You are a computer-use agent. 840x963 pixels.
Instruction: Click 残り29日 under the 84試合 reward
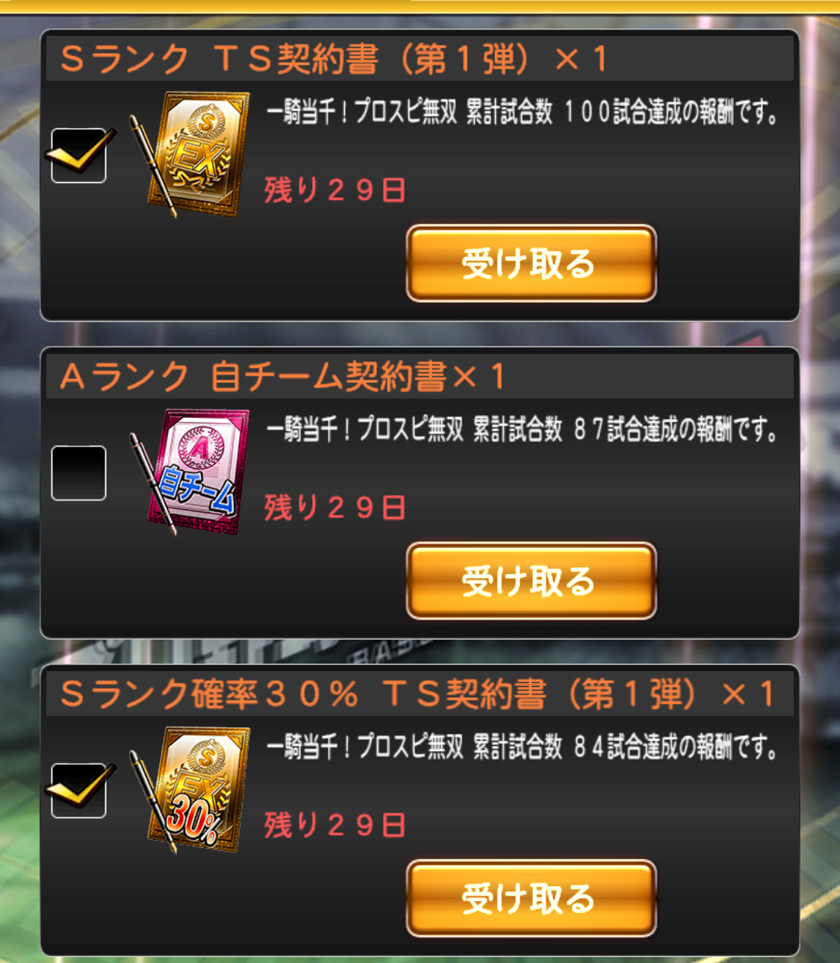tap(335, 825)
